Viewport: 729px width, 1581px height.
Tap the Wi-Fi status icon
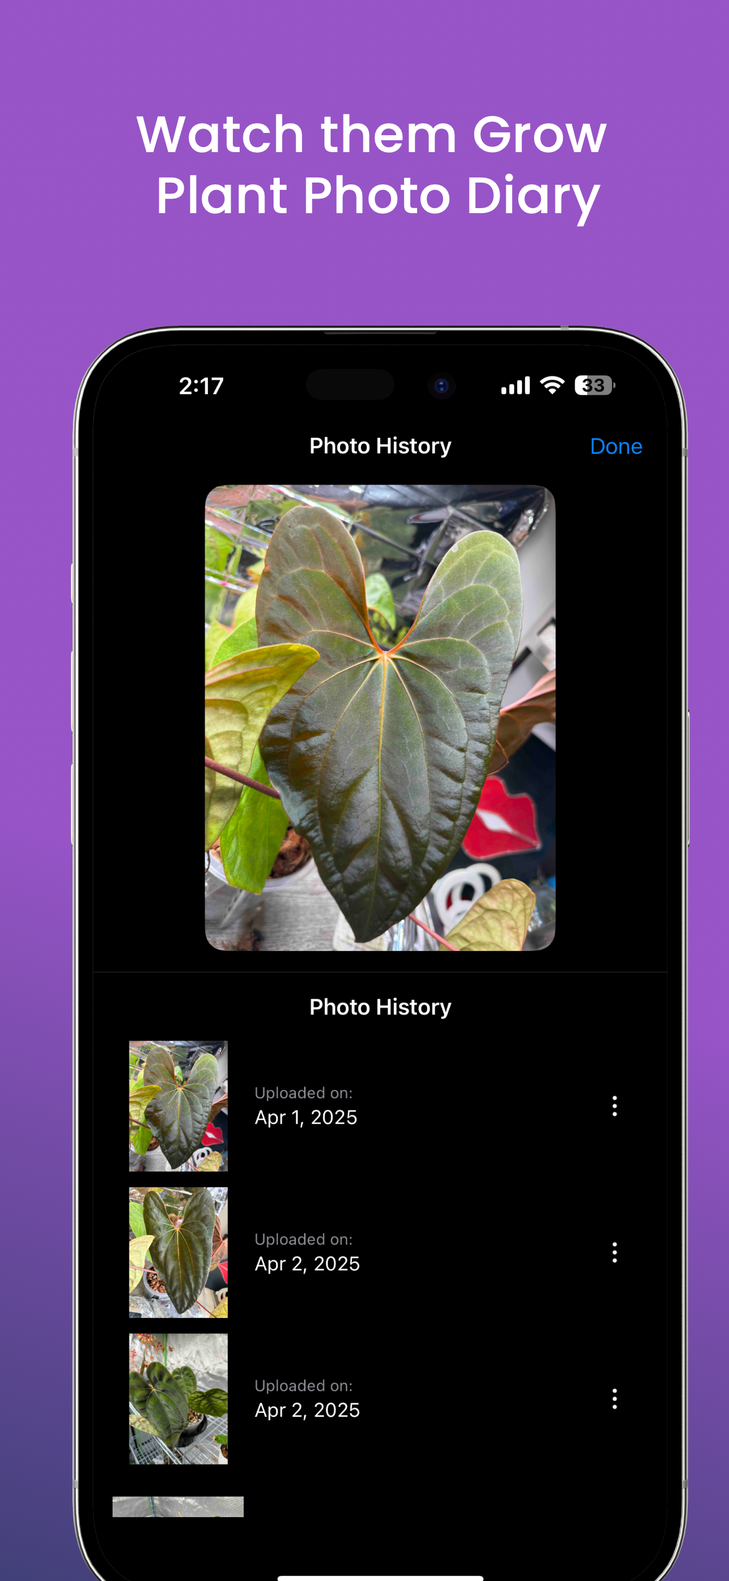552,386
